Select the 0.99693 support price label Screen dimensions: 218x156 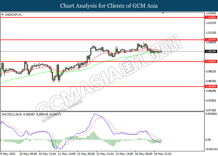(211, 61)
